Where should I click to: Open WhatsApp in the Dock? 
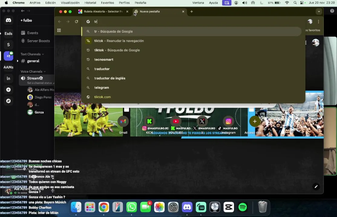tap(132, 207)
